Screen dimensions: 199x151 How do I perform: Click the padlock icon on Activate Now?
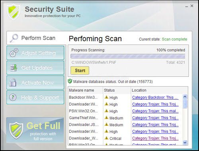(13, 82)
